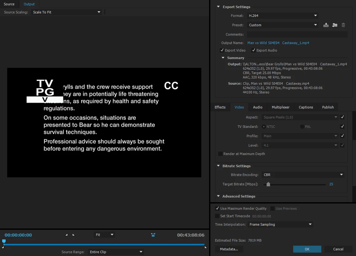Select the Video tab

point(239,107)
